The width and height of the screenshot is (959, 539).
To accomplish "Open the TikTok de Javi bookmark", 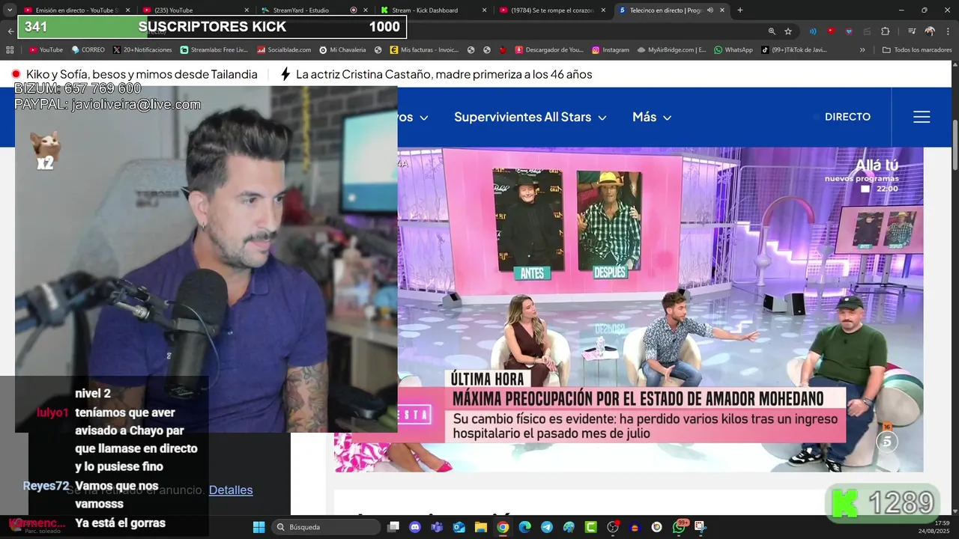I will (x=793, y=50).
